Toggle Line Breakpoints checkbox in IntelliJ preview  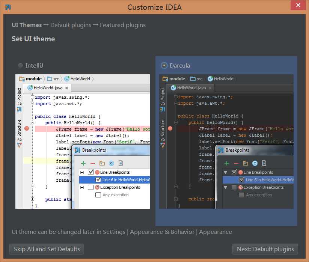(90, 172)
